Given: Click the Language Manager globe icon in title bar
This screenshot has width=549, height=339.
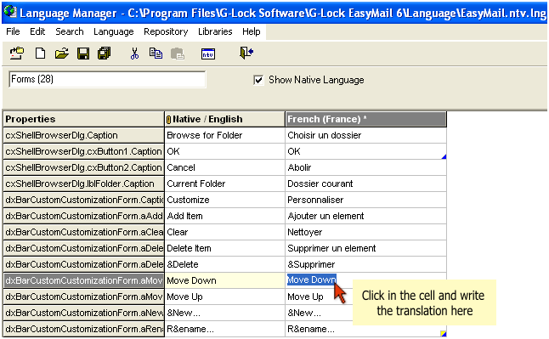Looking at the screenshot, I should [10, 12].
